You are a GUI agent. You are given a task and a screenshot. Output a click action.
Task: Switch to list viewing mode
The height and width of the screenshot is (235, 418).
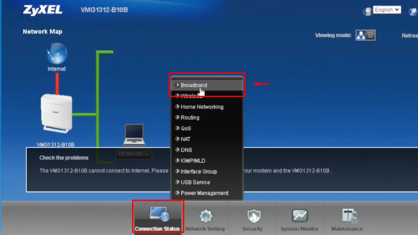point(370,35)
